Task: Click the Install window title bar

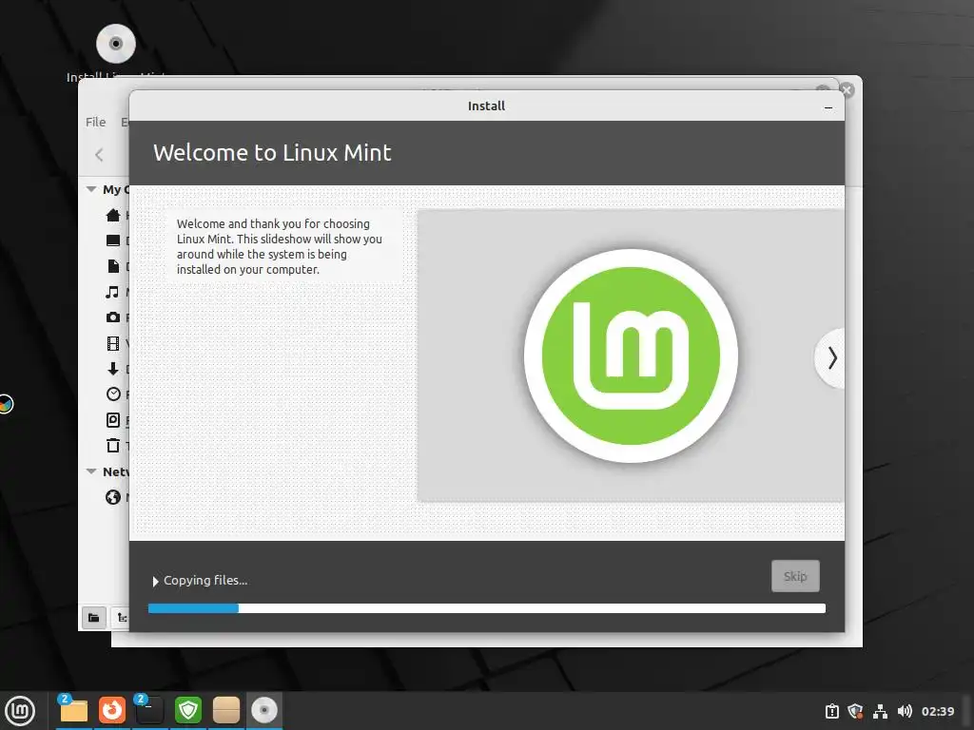Action: point(486,106)
